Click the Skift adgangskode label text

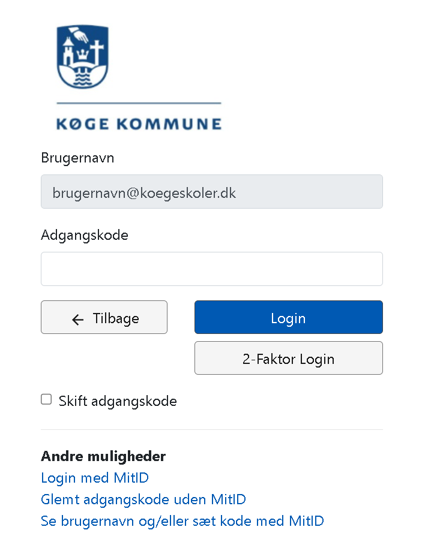click(118, 401)
